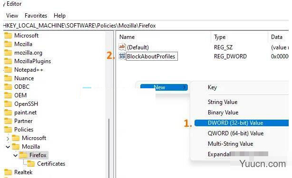Select the MozillaPlugins key label
The width and height of the screenshot is (292, 178).
point(33,61)
